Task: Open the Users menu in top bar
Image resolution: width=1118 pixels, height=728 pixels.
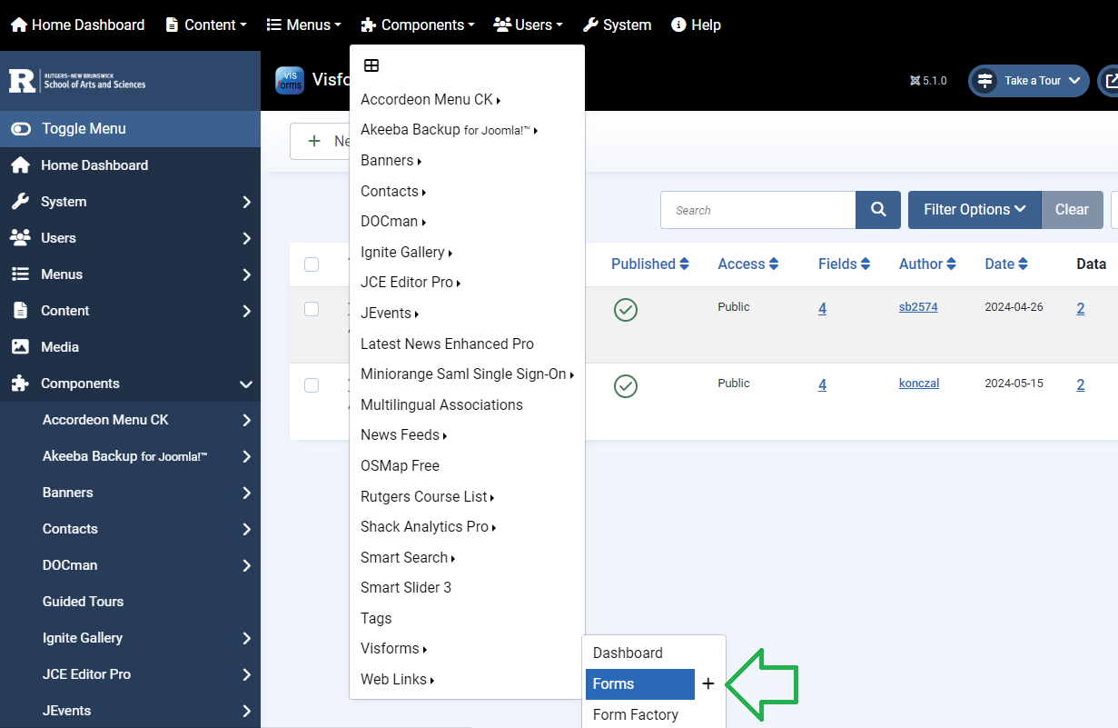Action: pyautogui.click(x=528, y=25)
